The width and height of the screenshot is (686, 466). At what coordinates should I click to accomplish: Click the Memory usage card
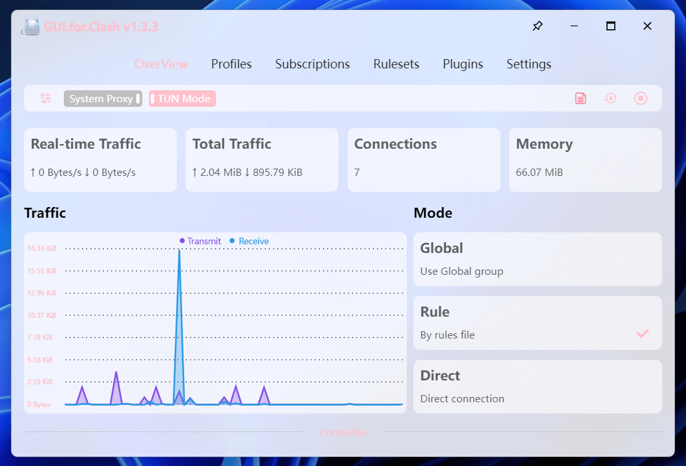(586, 160)
